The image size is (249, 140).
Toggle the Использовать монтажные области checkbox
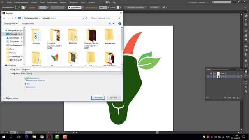tap(26, 78)
